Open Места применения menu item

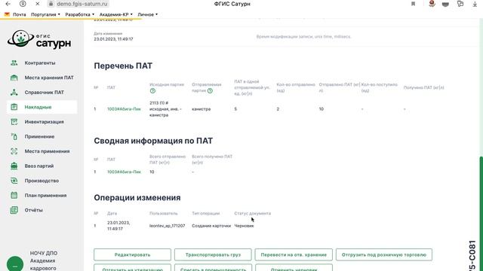(x=47, y=151)
